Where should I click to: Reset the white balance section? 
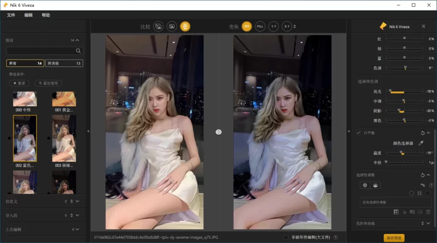(x=422, y=133)
